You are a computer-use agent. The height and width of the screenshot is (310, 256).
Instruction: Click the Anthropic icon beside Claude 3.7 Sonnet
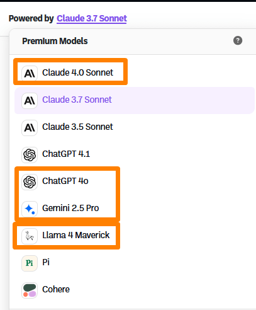[x=30, y=100]
